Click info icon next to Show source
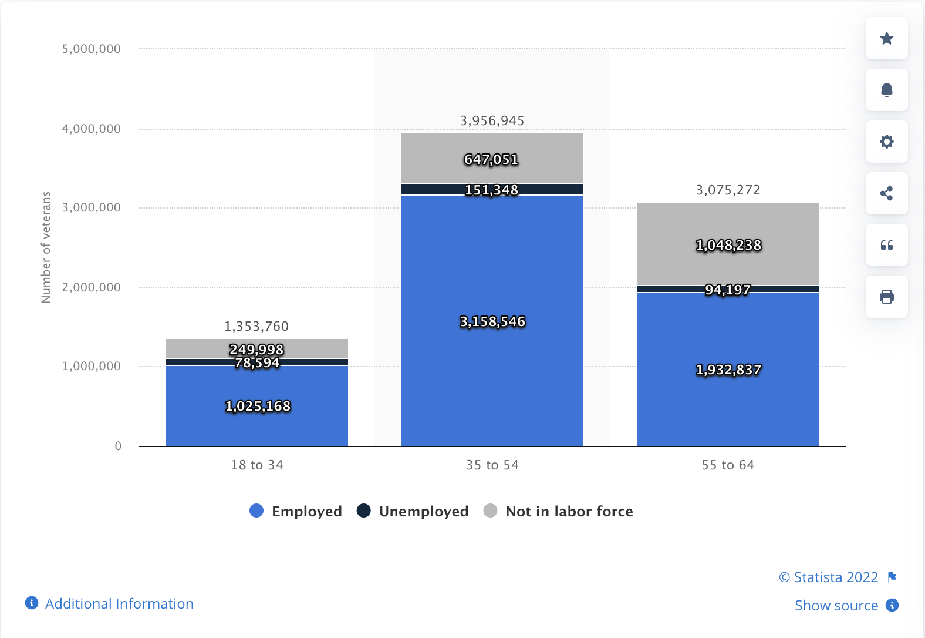This screenshot has width=925, height=638. [x=892, y=605]
